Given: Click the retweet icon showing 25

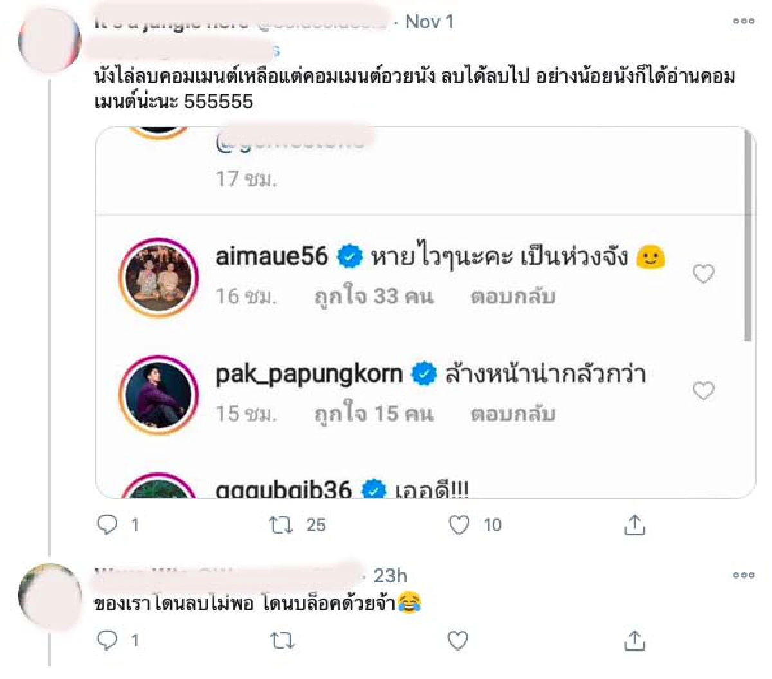Looking at the screenshot, I should (x=281, y=525).
